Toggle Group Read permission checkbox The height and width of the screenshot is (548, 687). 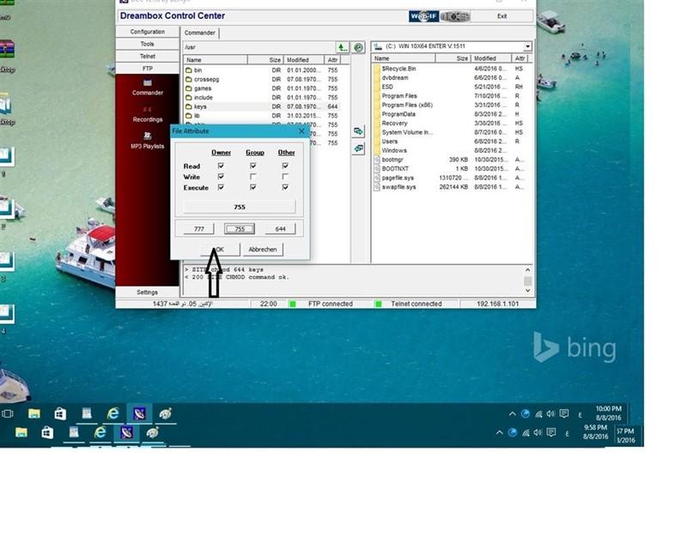252,166
